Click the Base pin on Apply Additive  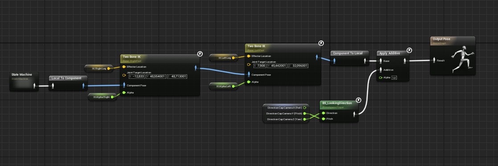(x=380, y=61)
